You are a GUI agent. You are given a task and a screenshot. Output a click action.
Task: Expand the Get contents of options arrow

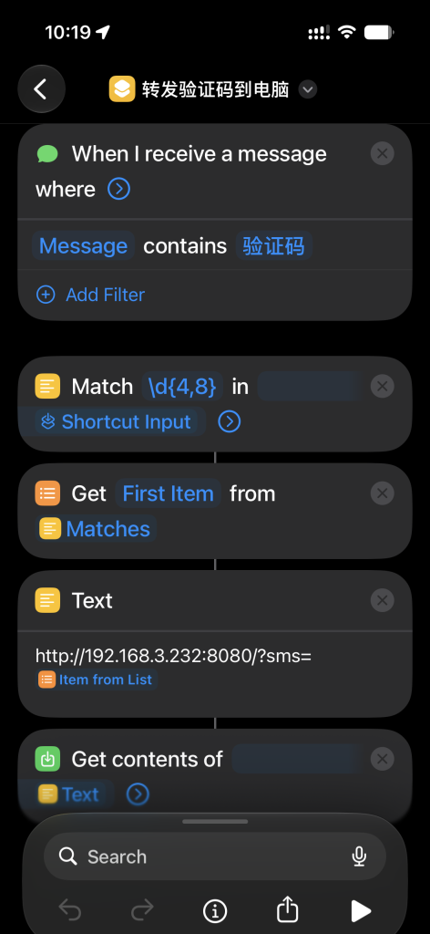tap(138, 794)
